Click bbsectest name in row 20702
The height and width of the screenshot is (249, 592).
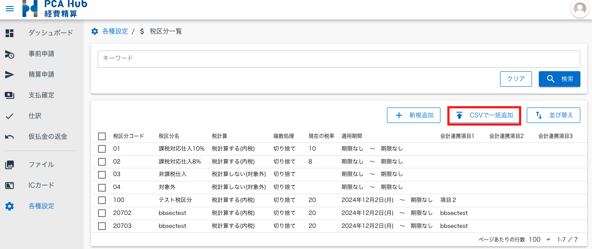[172, 213]
